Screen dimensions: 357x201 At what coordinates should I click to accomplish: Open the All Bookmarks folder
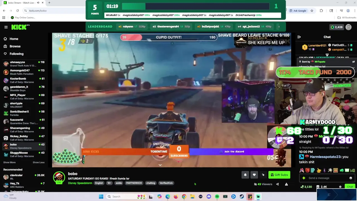pos(347,18)
